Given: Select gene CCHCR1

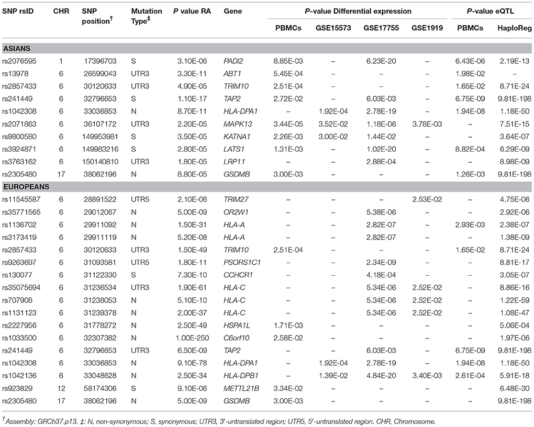Looking at the screenshot, I should [238, 275].
